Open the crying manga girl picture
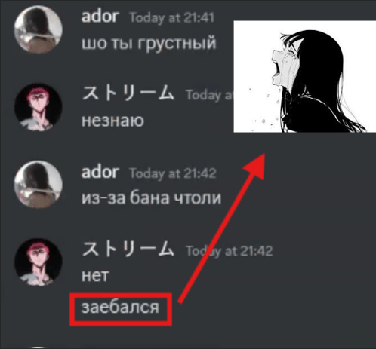This screenshot has width=376, height=349. pos(305,76)
